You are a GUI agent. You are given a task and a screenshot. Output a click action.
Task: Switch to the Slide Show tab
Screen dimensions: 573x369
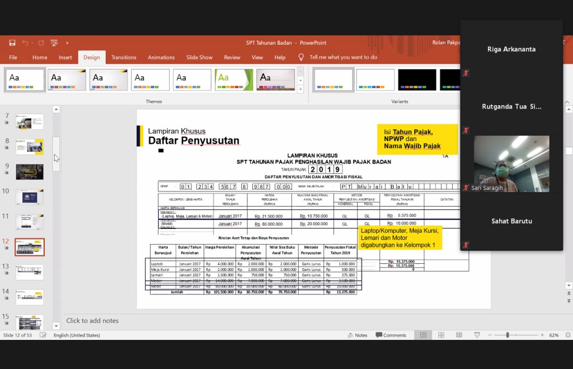[199, 57]
